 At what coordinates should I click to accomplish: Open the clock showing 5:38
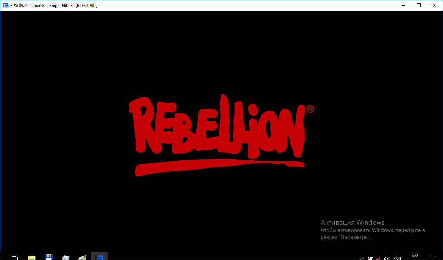[x=415, y=256]
